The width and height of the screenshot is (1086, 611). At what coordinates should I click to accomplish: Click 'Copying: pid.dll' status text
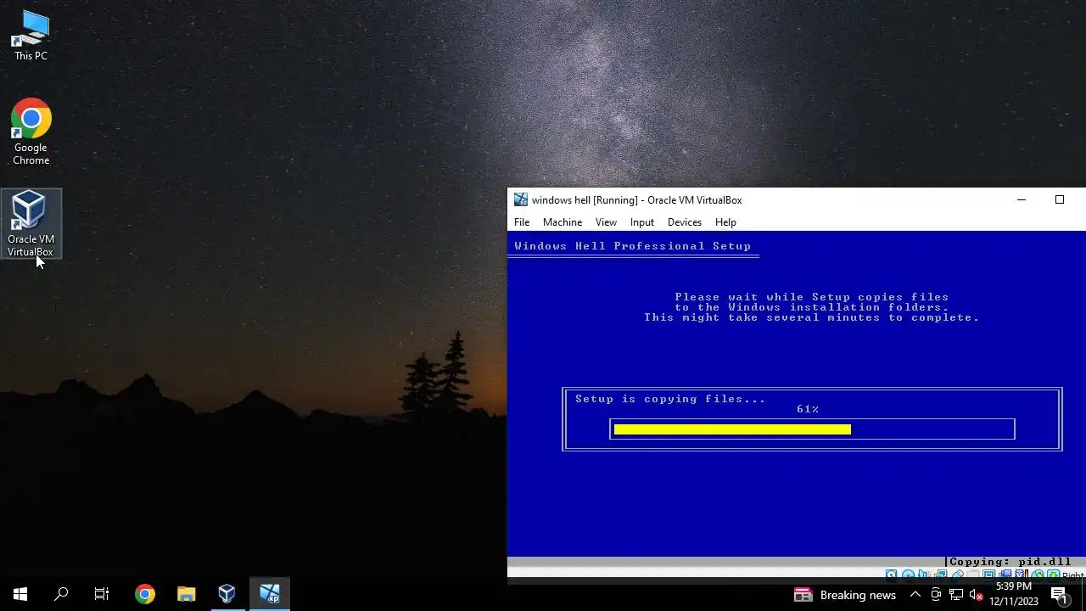pos(1010,562)
